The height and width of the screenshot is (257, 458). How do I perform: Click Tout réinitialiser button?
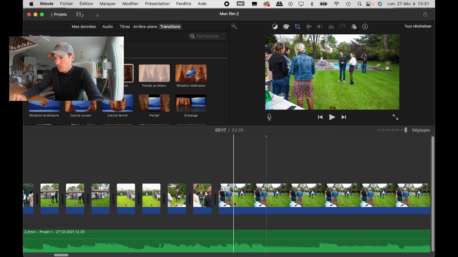coord(418,26)
